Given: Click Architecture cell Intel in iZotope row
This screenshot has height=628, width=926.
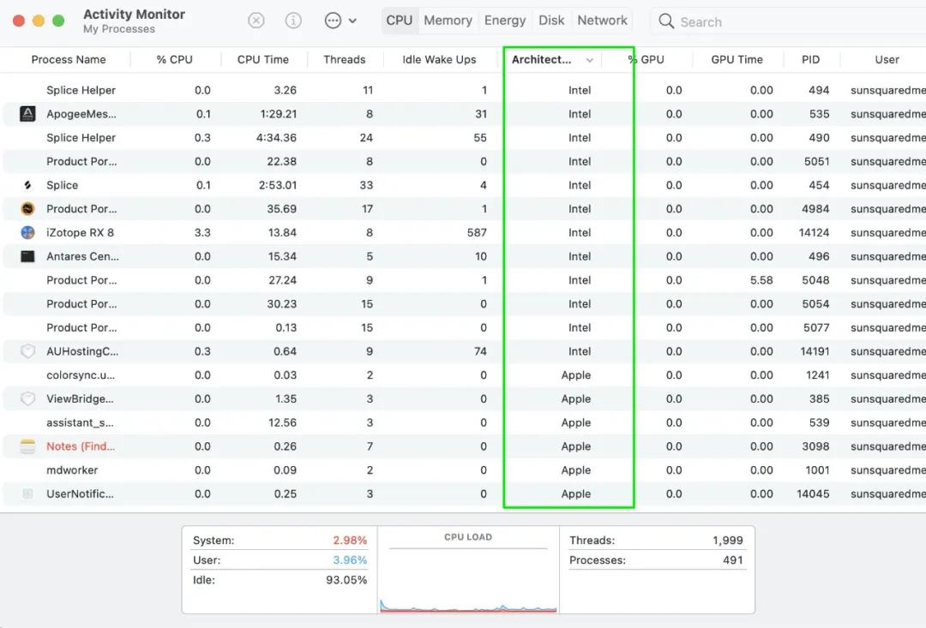Looking at the screenshot, I should (580, 232).
